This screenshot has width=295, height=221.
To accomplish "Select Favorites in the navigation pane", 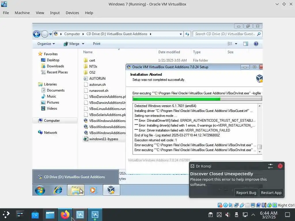I will click(x=51, y=54).
